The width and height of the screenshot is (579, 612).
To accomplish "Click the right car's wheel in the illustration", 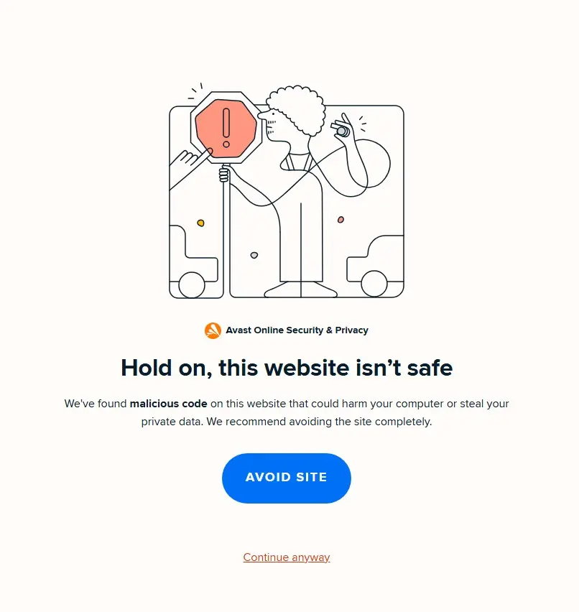I will (x=374, y=284).
